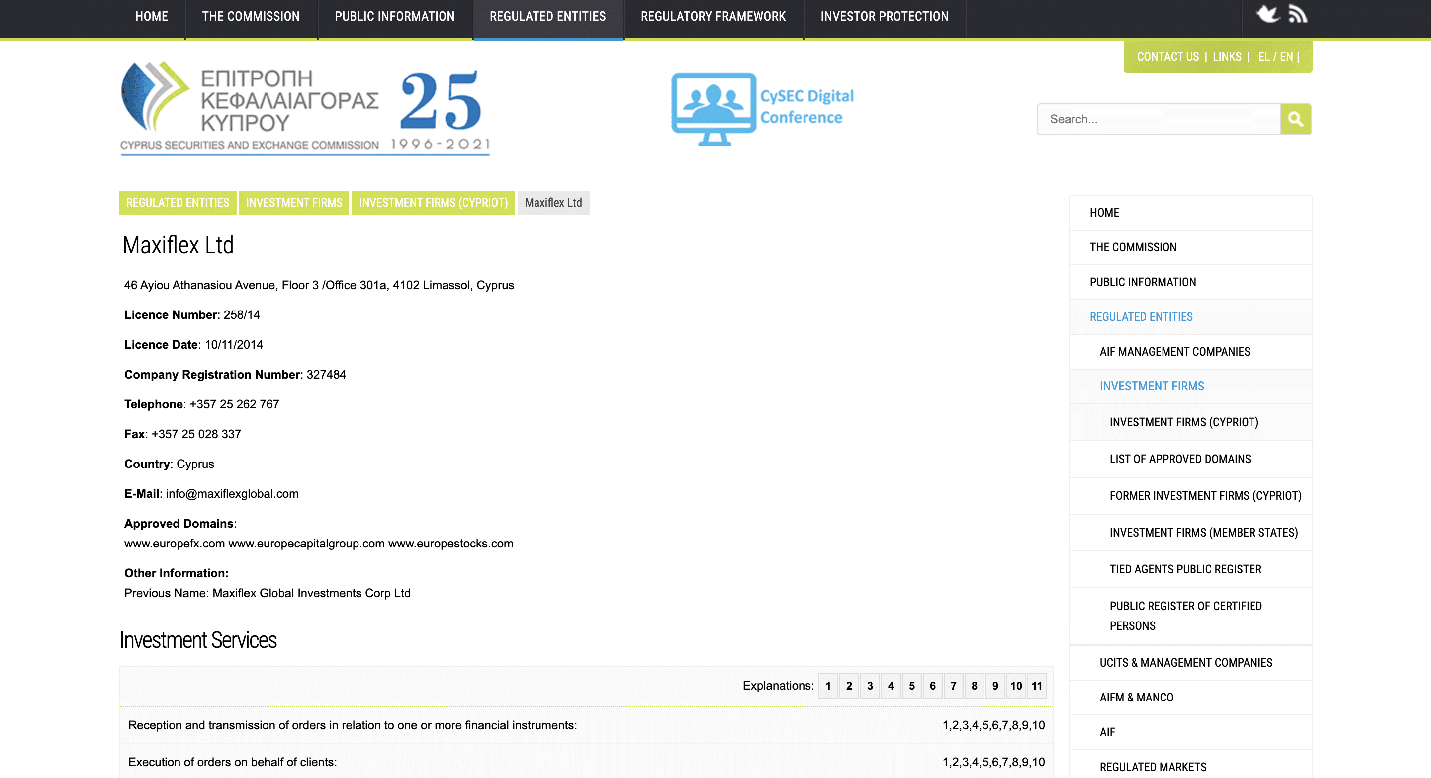Click the telephone number +357 25 262 767
The width and height of the screenshot is (1431, 778).
(234, 404)
